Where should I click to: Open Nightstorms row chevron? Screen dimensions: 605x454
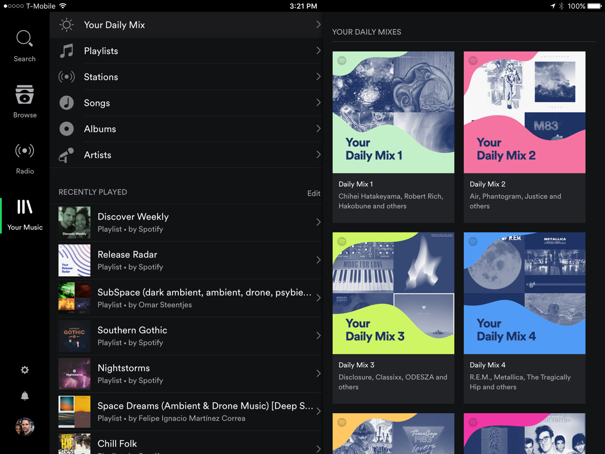pos(318,373)
